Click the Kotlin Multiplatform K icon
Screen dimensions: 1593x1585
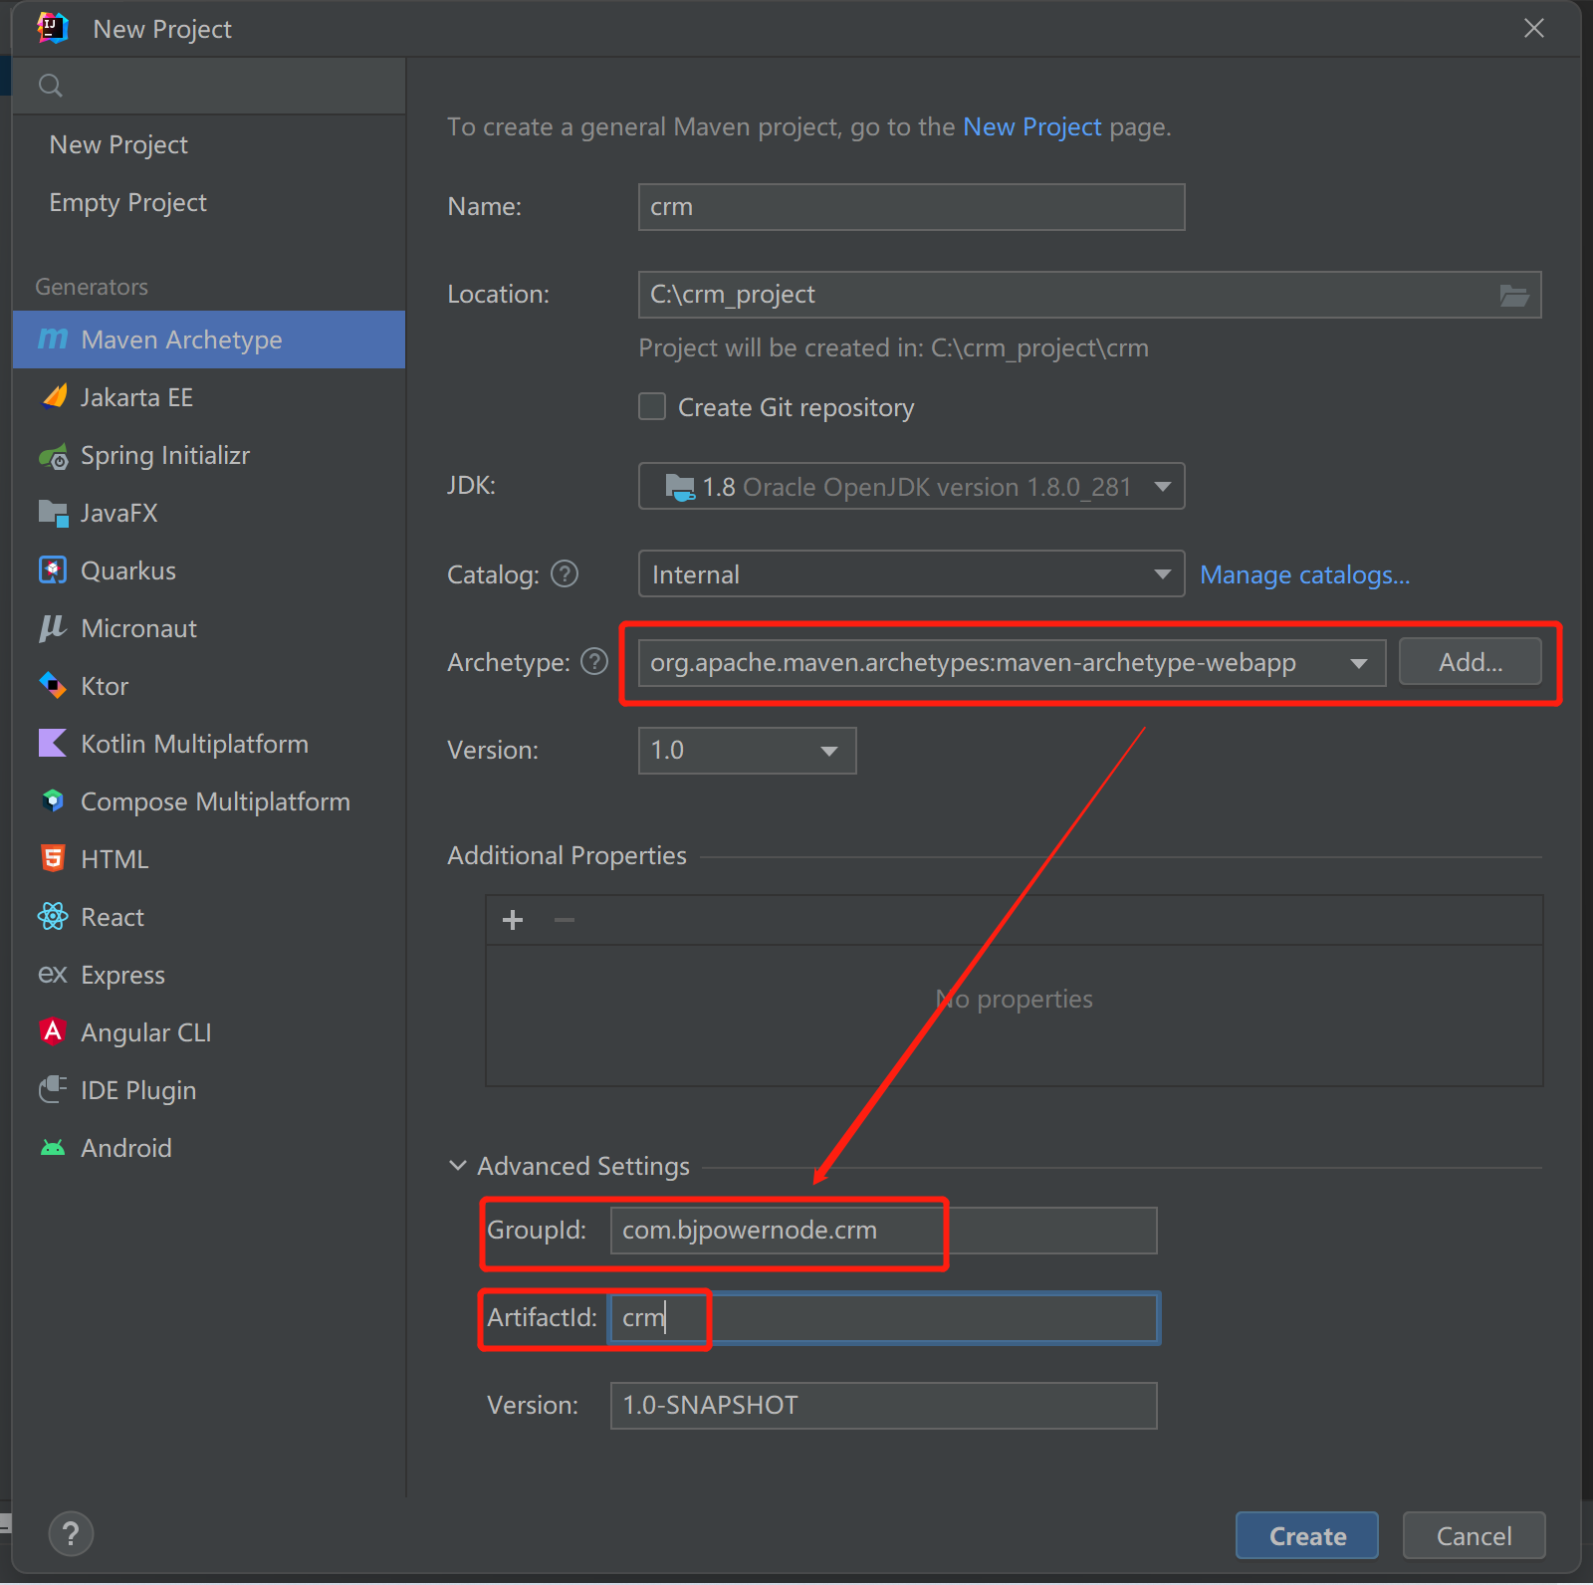coord(53,743)
